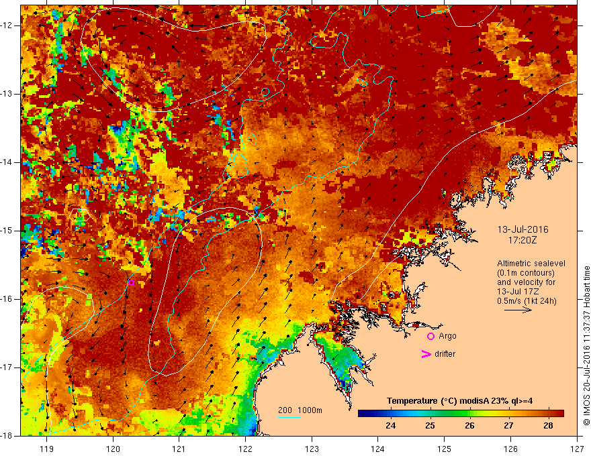Screen dimensions: 591x456
Task: Click latitude axis label -18
Action: [7, 436]
